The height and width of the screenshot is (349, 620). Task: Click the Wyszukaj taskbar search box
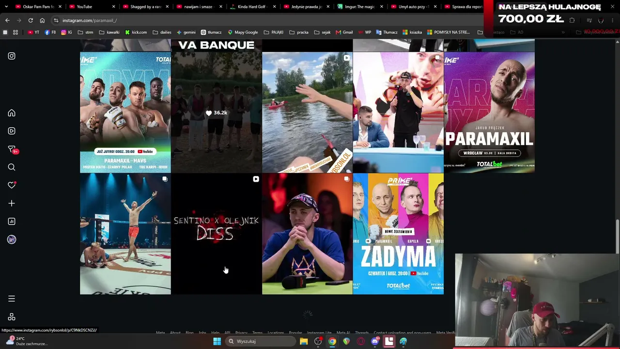tap(261, 341)
